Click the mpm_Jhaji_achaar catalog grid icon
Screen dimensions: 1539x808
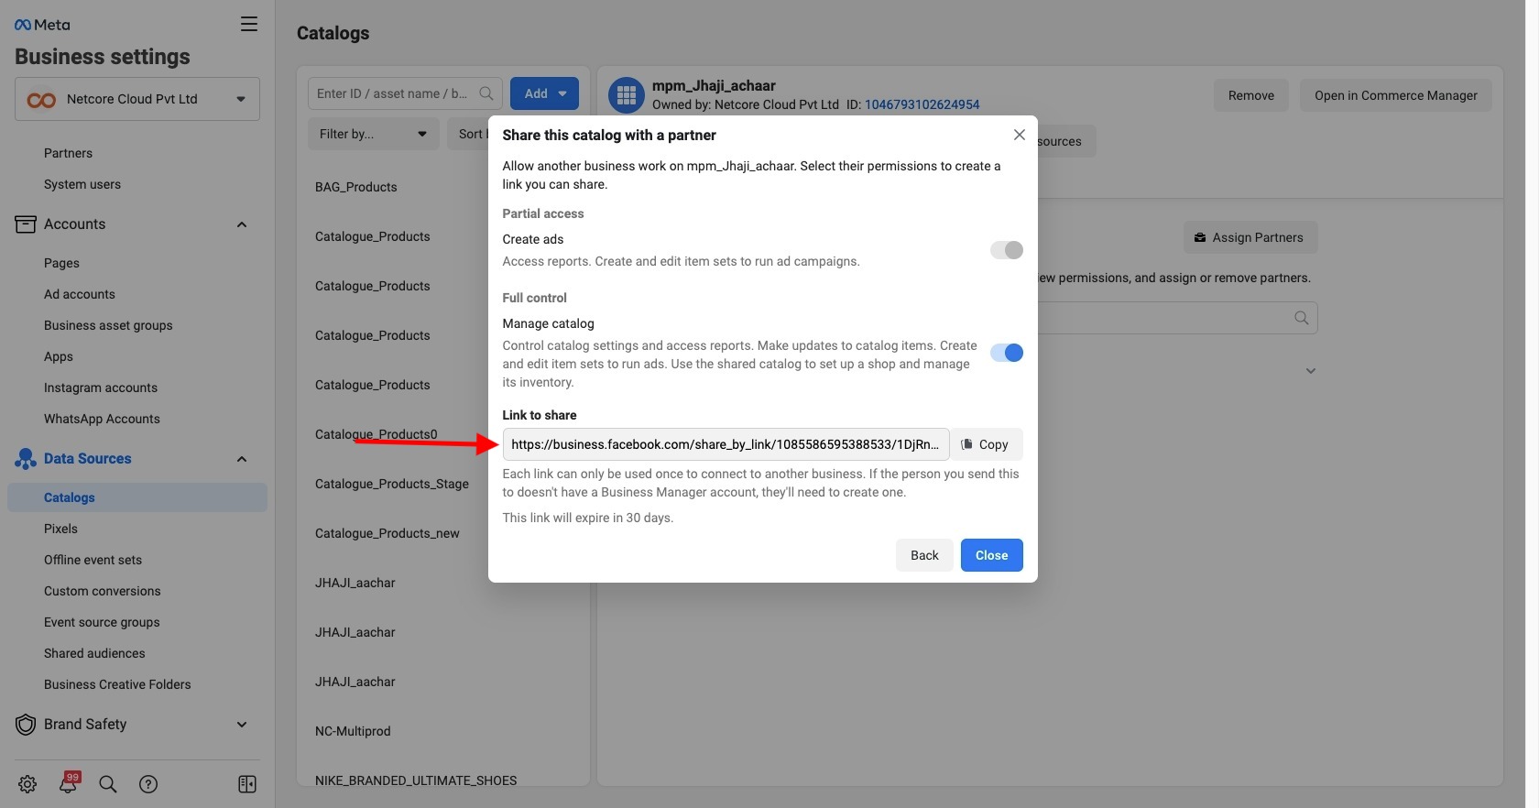pyautogui.click(x=627, y=95)
